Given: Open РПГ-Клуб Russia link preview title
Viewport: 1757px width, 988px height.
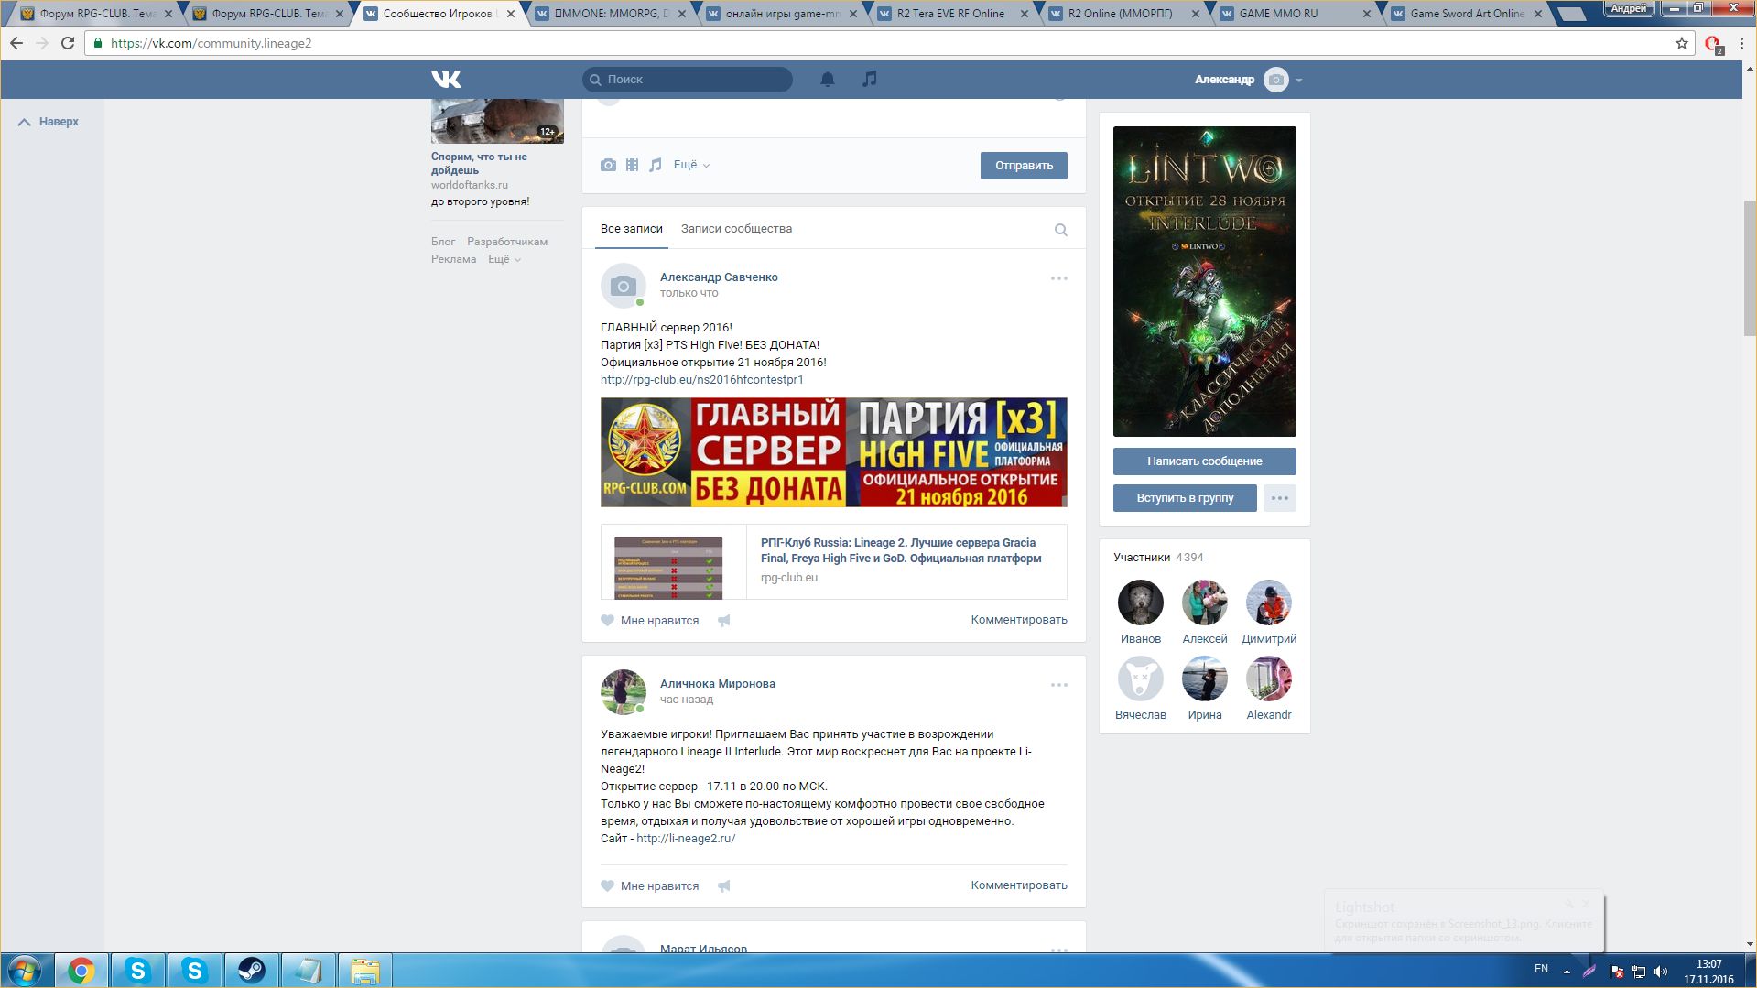Looking at the screenshot, I should (x=901, y=550).
